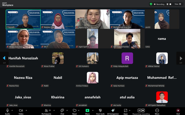The image size is (185, 115).
Task: Click the Muhammad Refaldy name label
Action: [x=156, y=86]
